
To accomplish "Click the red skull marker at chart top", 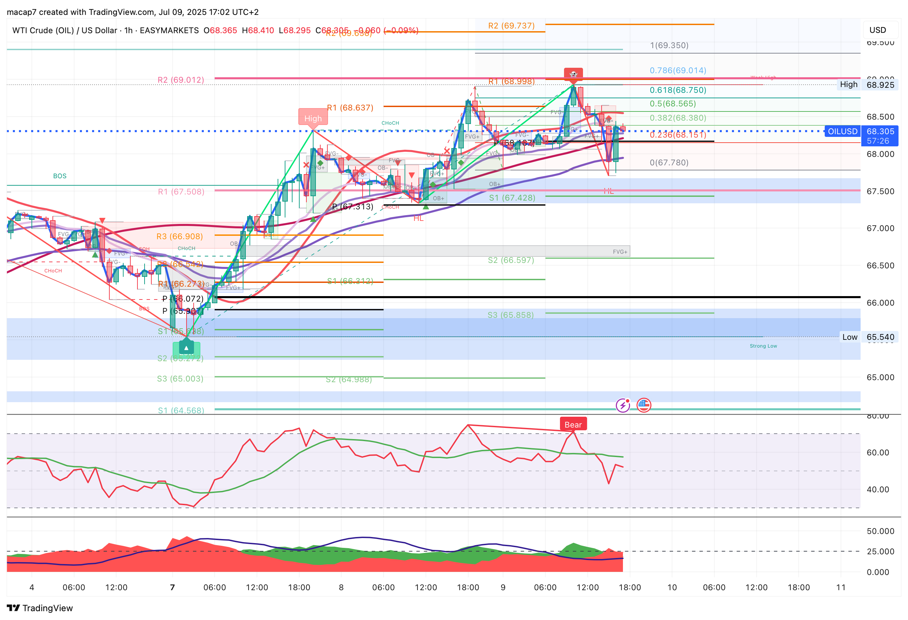I will tap(573, 74).
